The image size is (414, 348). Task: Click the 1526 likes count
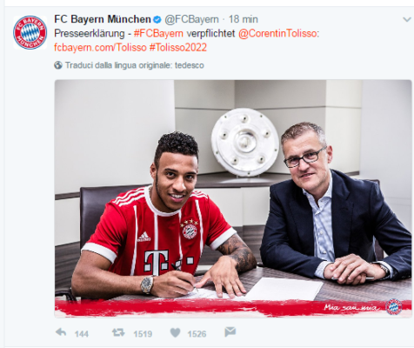pyautogui.click(x=197, y=334)
